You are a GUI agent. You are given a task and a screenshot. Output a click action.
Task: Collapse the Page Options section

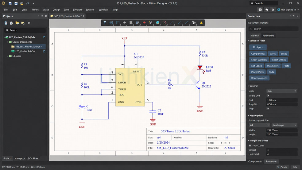(x=249, y=116)
